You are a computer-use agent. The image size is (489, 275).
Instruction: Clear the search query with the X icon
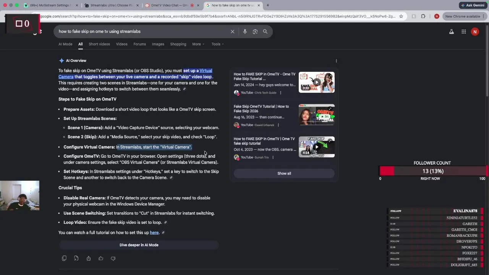[x=232, y=31]
